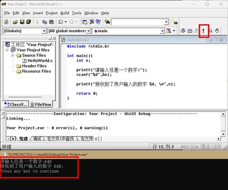Click the WizardBar actions icon
The image size is (228, 190).
tap(169, 31)
